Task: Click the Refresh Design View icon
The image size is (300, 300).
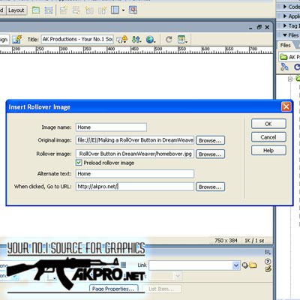Action: click(169, 39)
